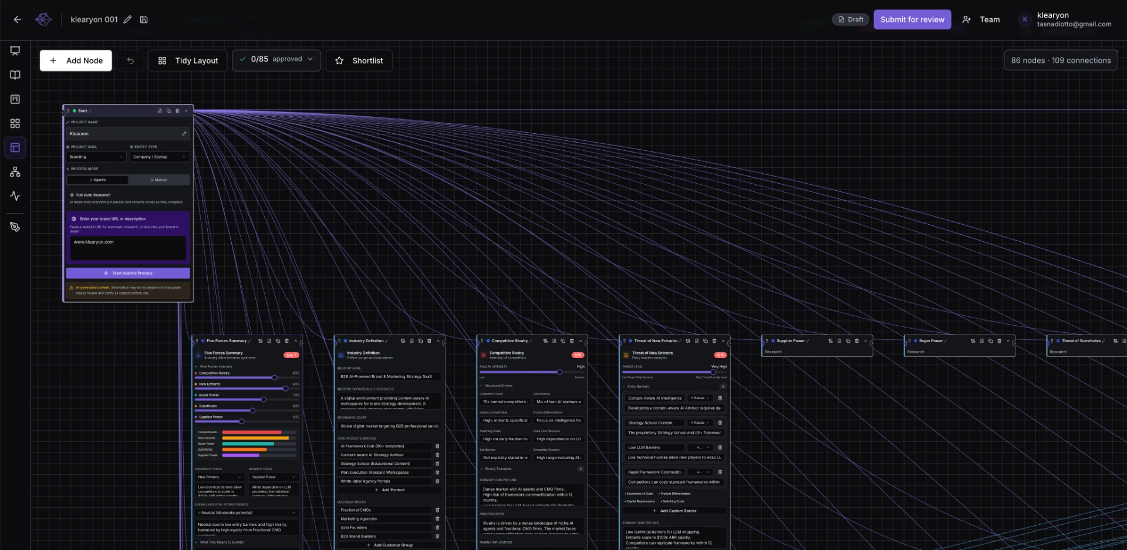Open the Project Goal Branding dropdown
Viewport: 1127px width, 550px height.
pos(96,157)
